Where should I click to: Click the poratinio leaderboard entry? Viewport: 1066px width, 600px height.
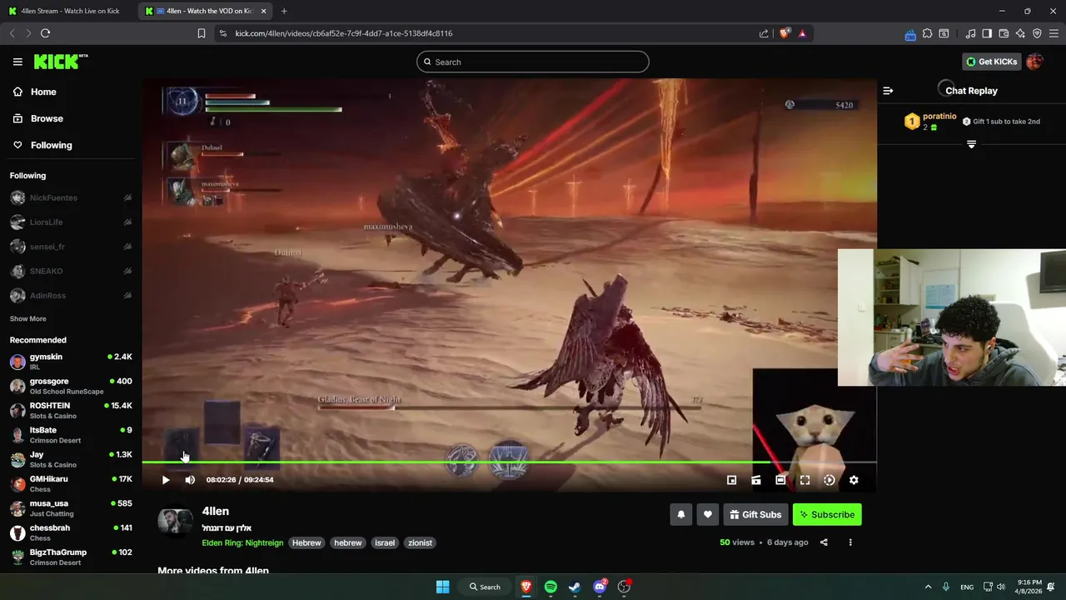pos(930,122)
